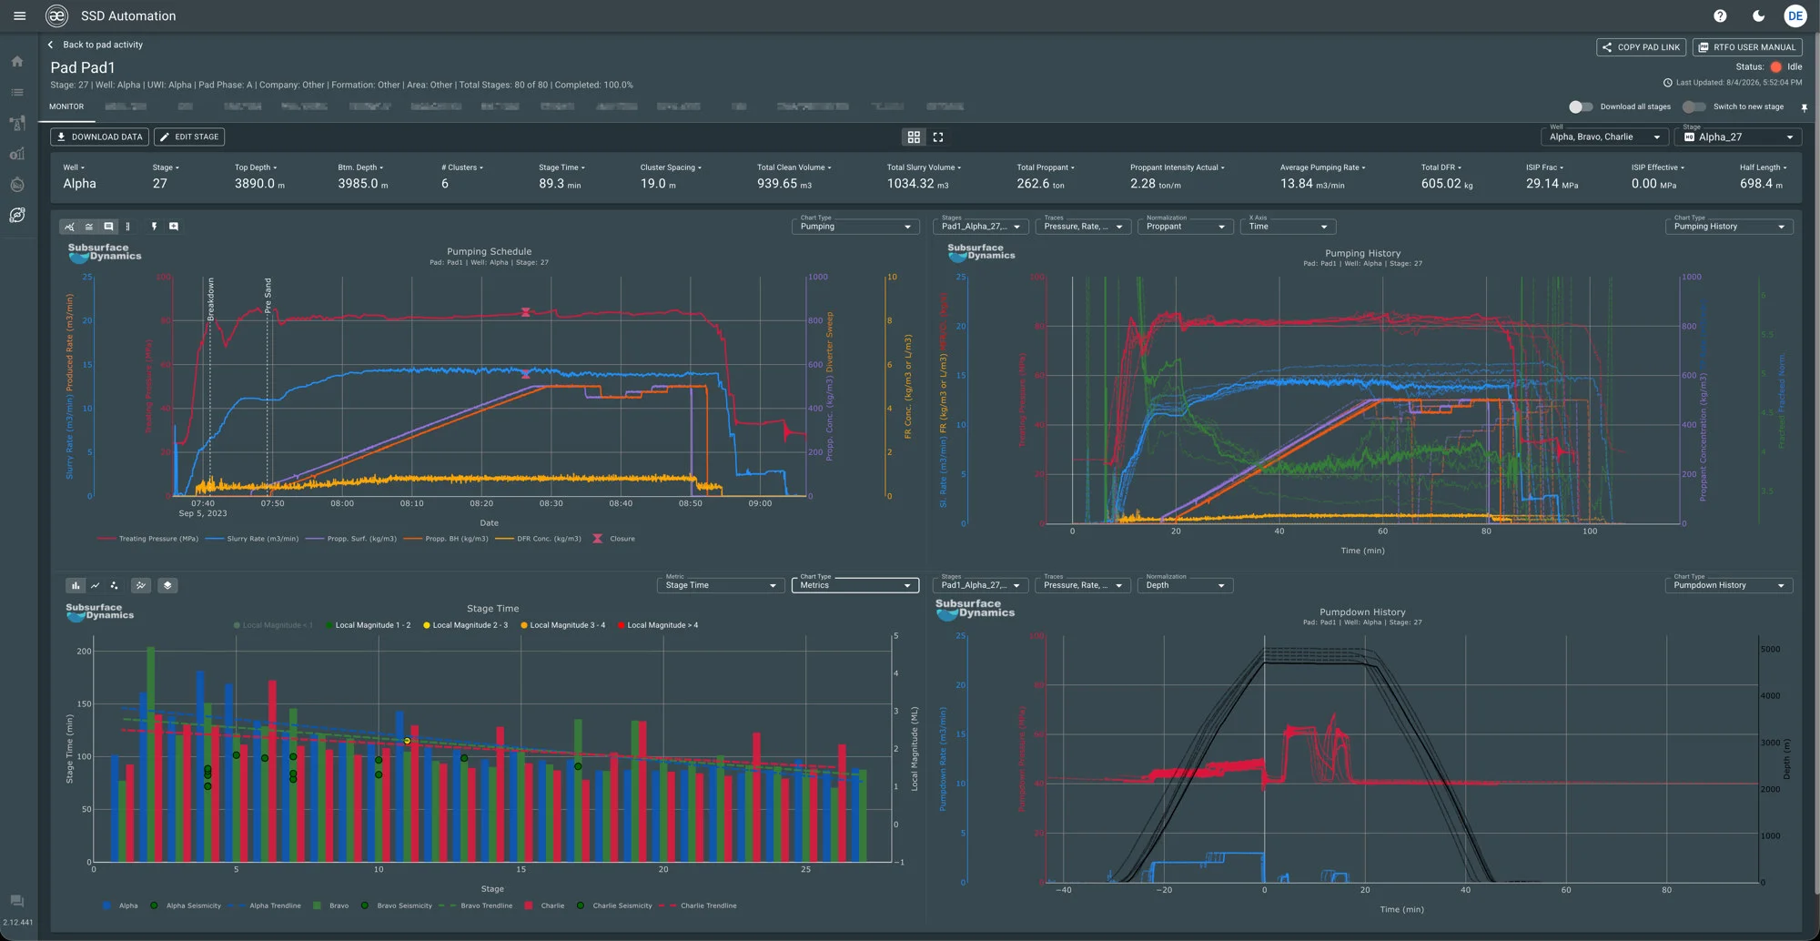Open the bar chart analytics sidebar icon
This screenshot has width=1820, height=941.
[x=17, y=154]
